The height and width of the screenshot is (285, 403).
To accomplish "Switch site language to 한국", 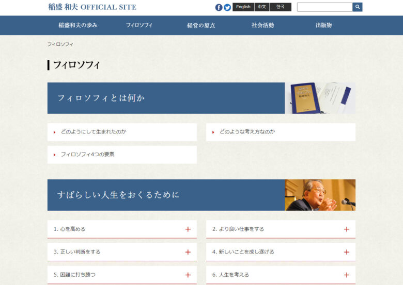I will pos(281,7).
